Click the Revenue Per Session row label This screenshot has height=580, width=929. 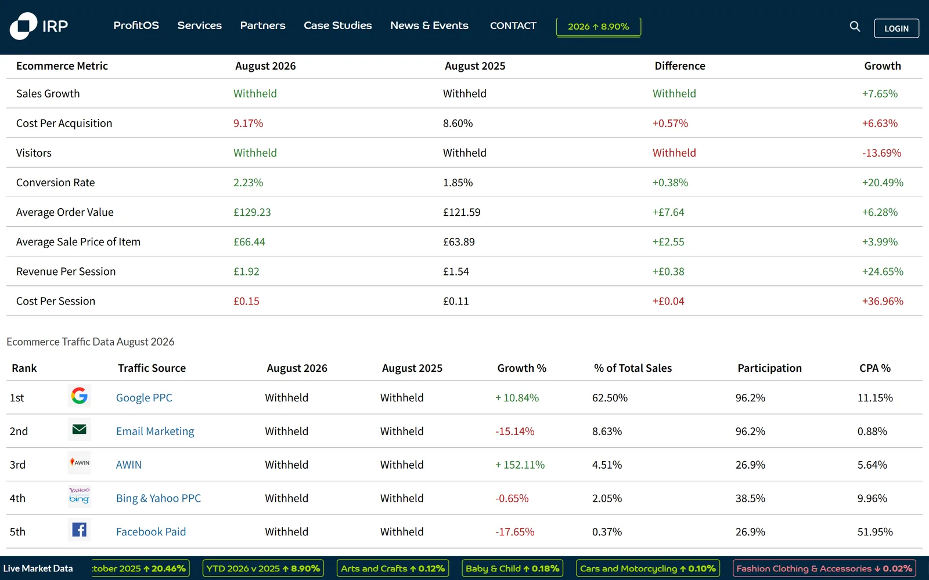[x=66, y=271]
